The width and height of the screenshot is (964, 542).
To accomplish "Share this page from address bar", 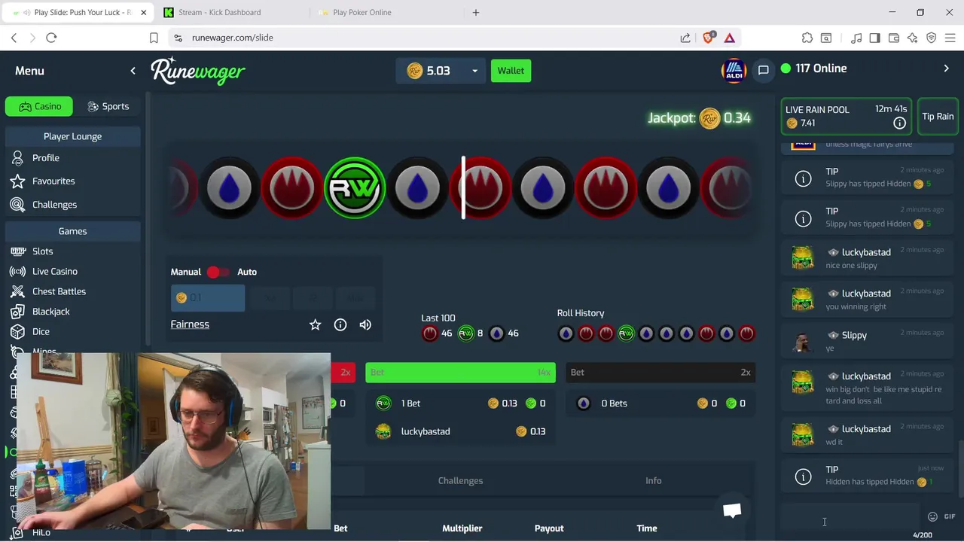I will pos(685,38).
